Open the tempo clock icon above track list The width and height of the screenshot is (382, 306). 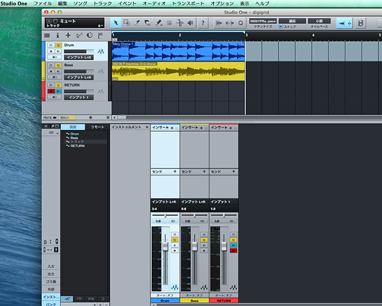[90, 35]
